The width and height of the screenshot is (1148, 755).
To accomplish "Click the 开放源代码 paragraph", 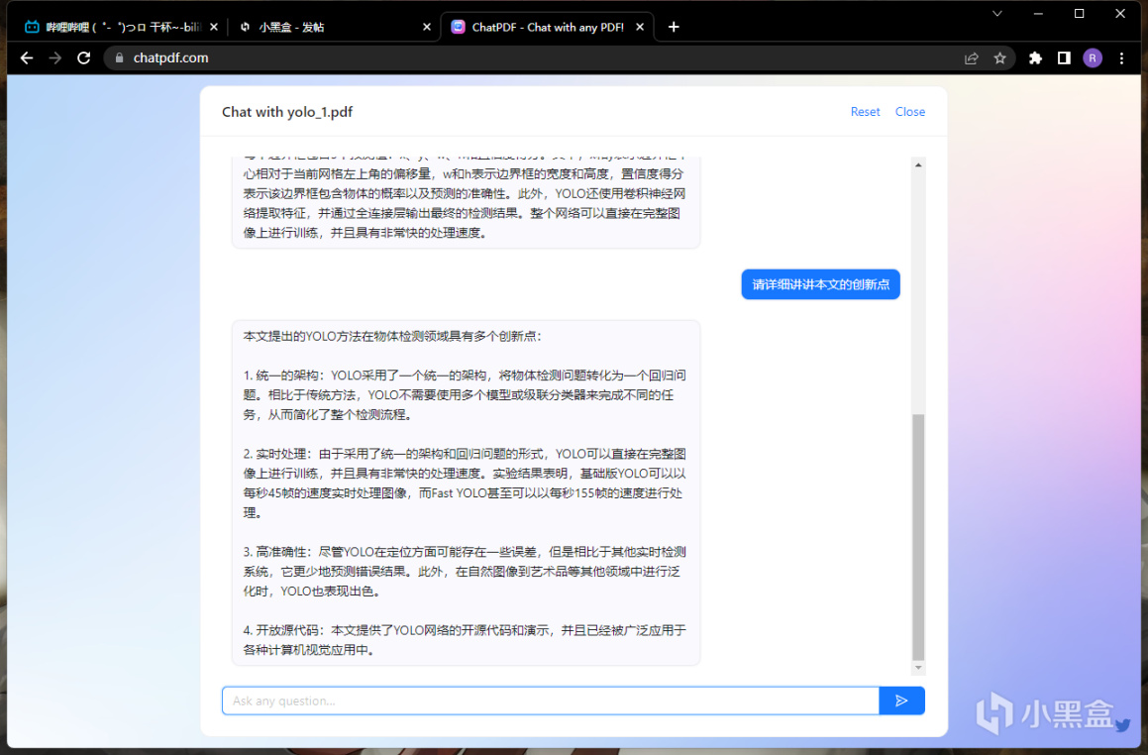I will coord(465,640).
